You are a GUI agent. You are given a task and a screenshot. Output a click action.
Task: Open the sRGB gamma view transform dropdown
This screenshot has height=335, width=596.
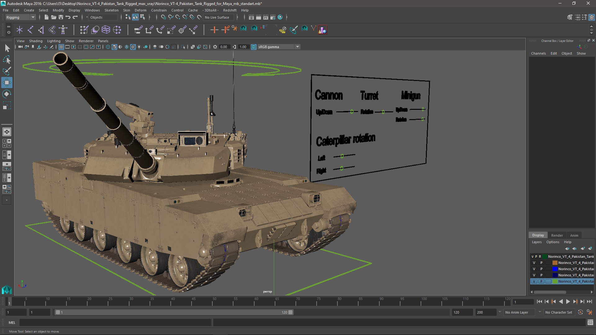coord(279,47)
